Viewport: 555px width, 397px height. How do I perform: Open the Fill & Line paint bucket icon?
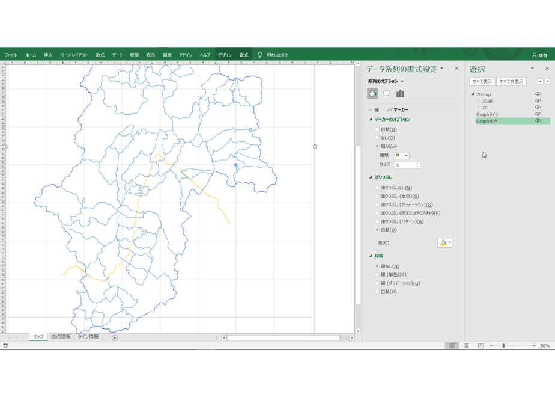372,94
